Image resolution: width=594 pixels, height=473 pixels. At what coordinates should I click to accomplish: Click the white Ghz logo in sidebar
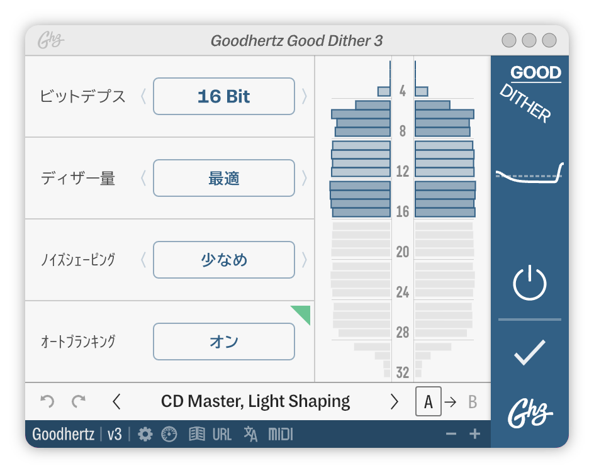click(x=530, y=413)
